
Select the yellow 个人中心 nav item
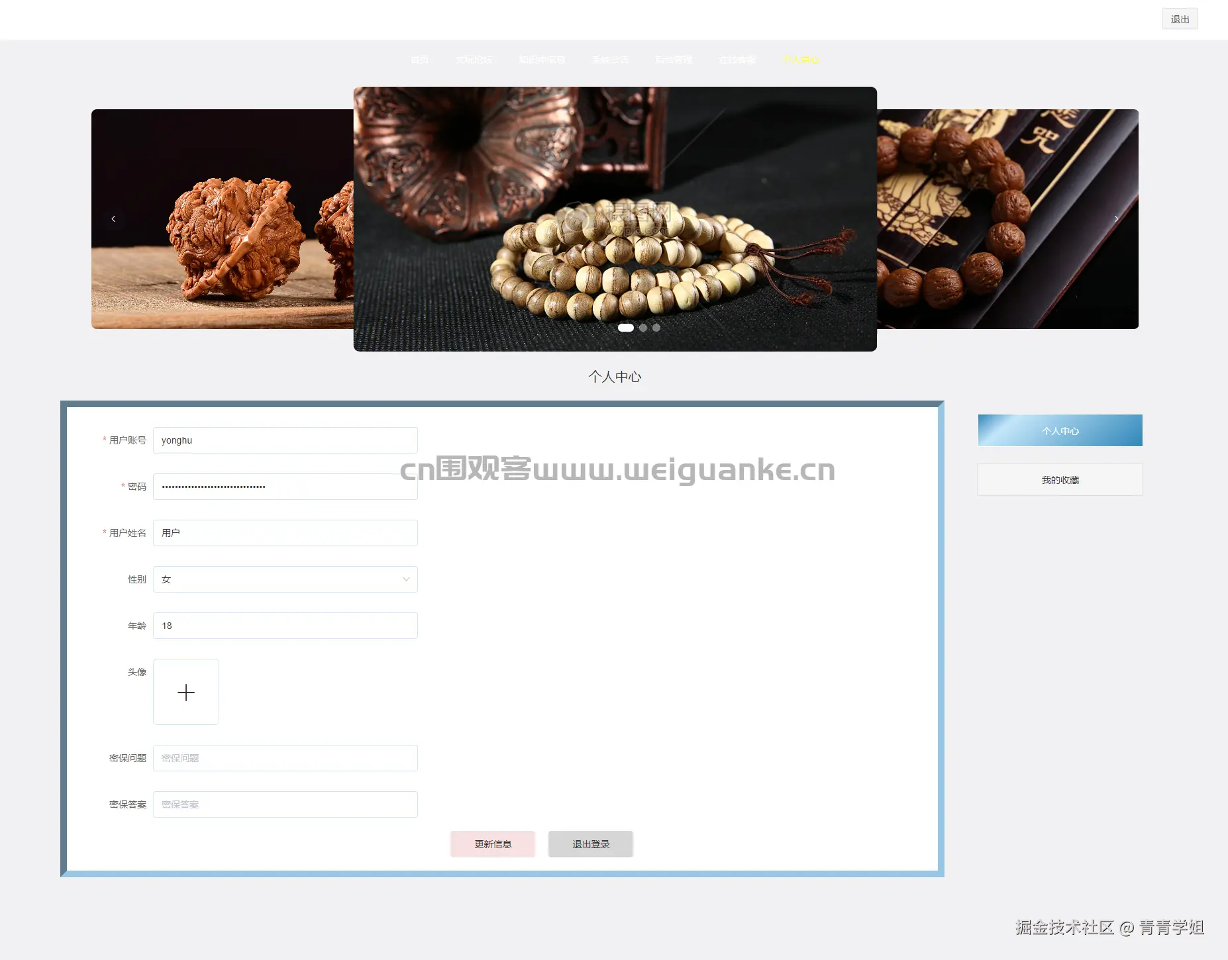click(x=801, y=60)
